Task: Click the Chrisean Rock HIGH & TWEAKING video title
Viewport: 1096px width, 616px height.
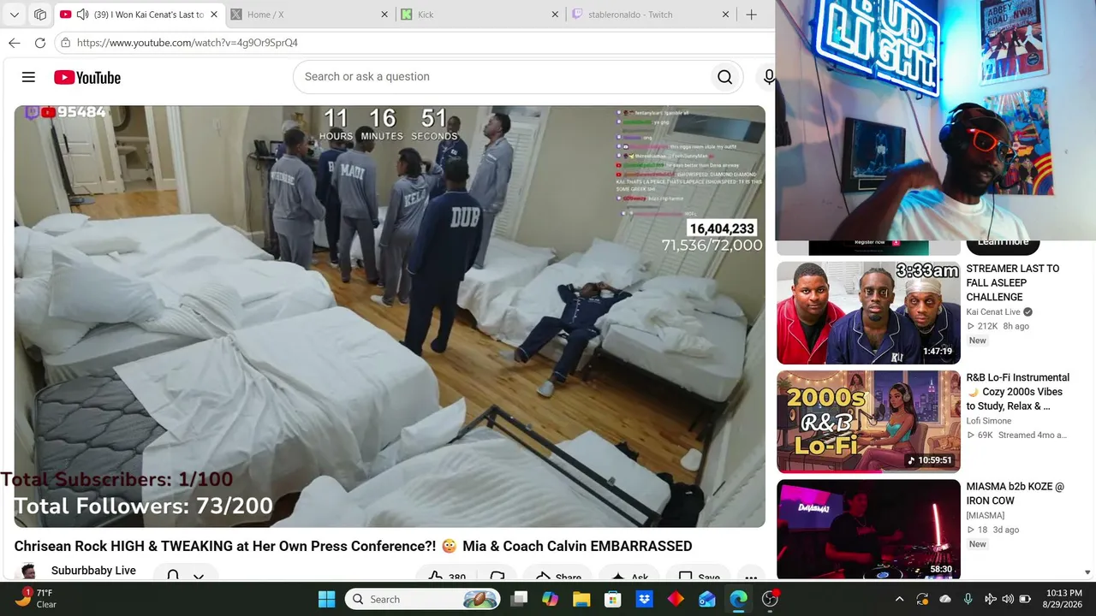Action: (353, 546)
